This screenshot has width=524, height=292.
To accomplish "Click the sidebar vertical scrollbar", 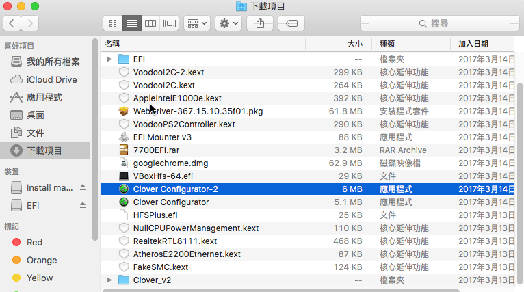I will pyautogui.click(x=95, y=140).
